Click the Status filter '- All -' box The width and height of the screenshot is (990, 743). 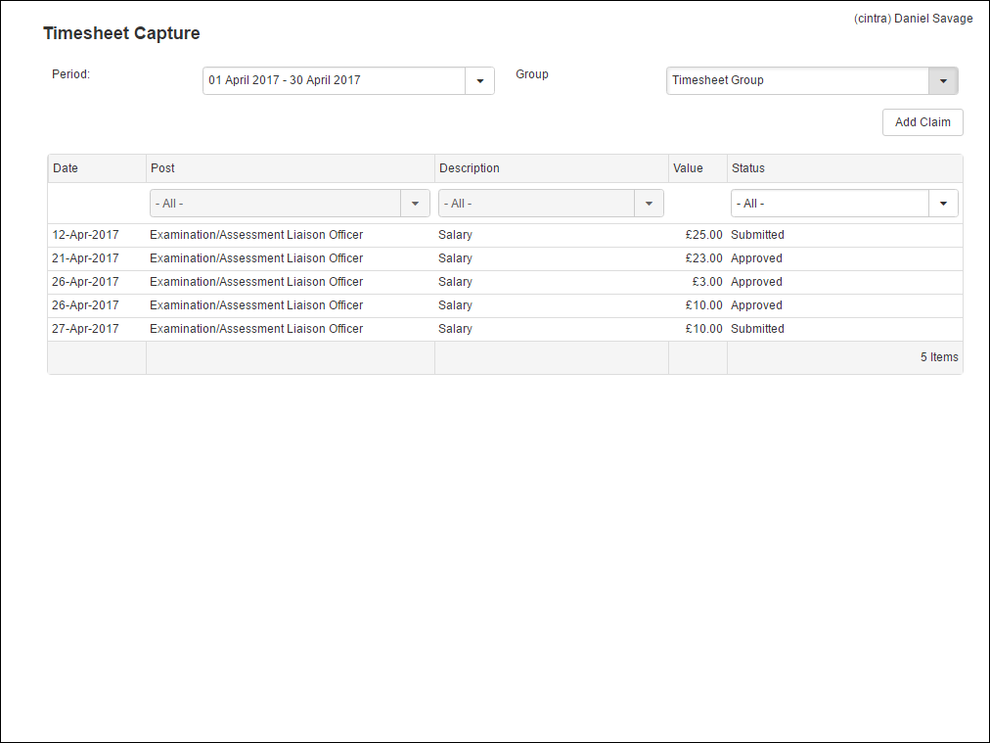(x=830, y=204)
